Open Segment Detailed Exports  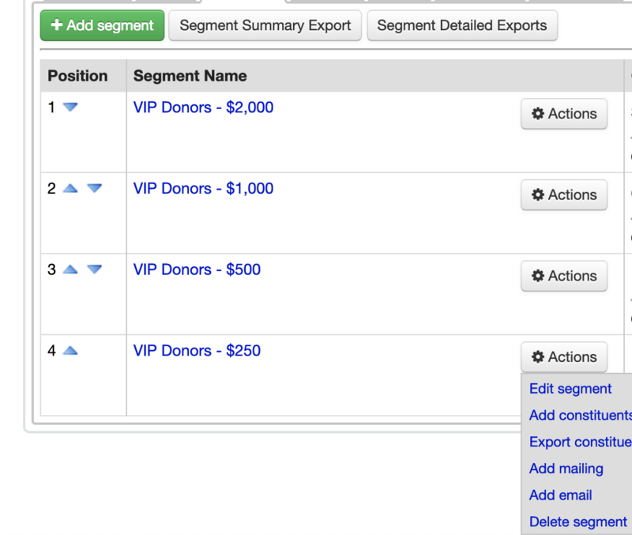tap(461, 25)
